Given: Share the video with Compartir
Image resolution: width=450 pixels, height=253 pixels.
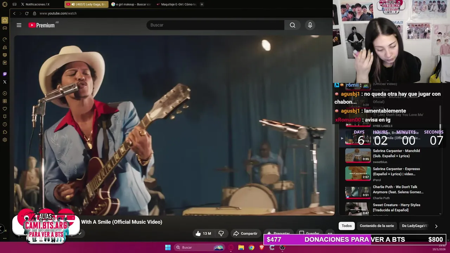Looking at the screenshot, I should 245,233.
